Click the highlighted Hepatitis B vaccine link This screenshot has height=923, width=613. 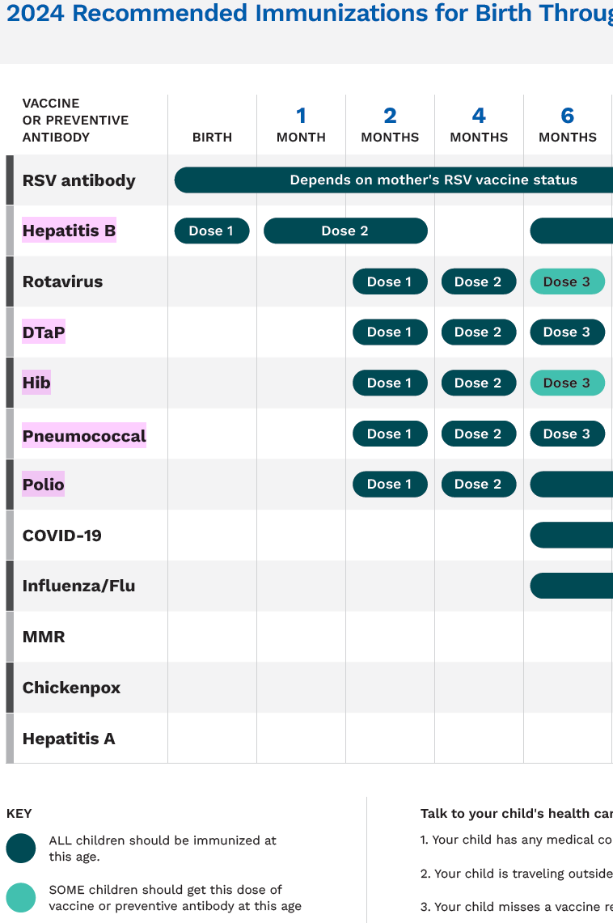point(69,231)
